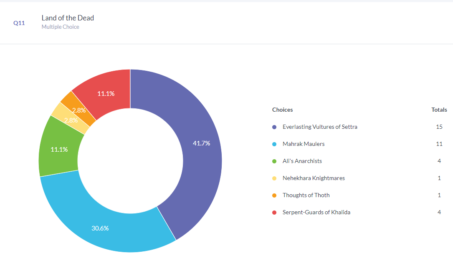This screenshot has height=273, width=453.
Task: Click the Q11 question number
Action: (19, 23)
